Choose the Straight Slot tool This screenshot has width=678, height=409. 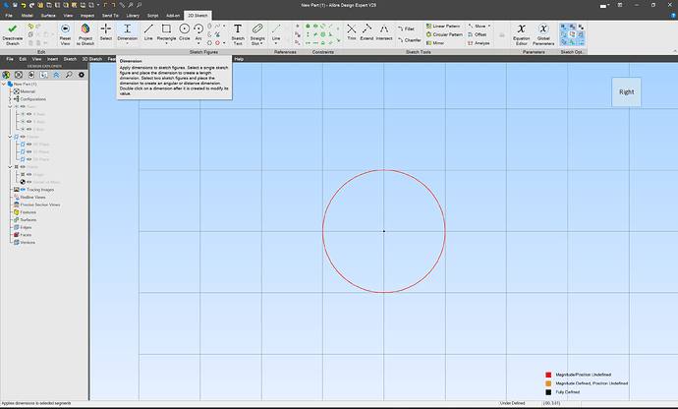(257, 33)
